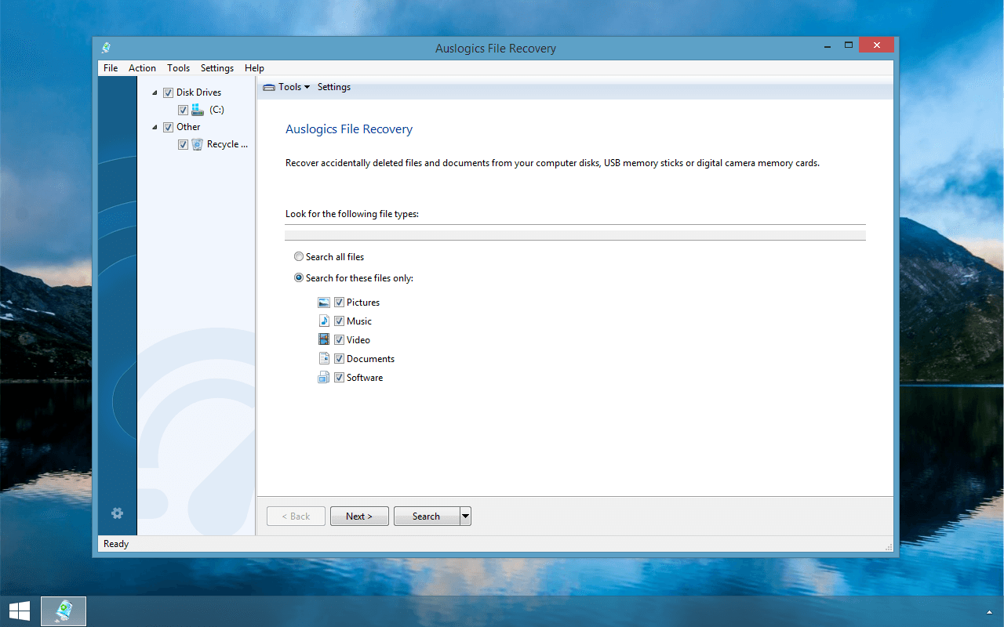
Task: Click the Video film strip icon
Action: 324,340
